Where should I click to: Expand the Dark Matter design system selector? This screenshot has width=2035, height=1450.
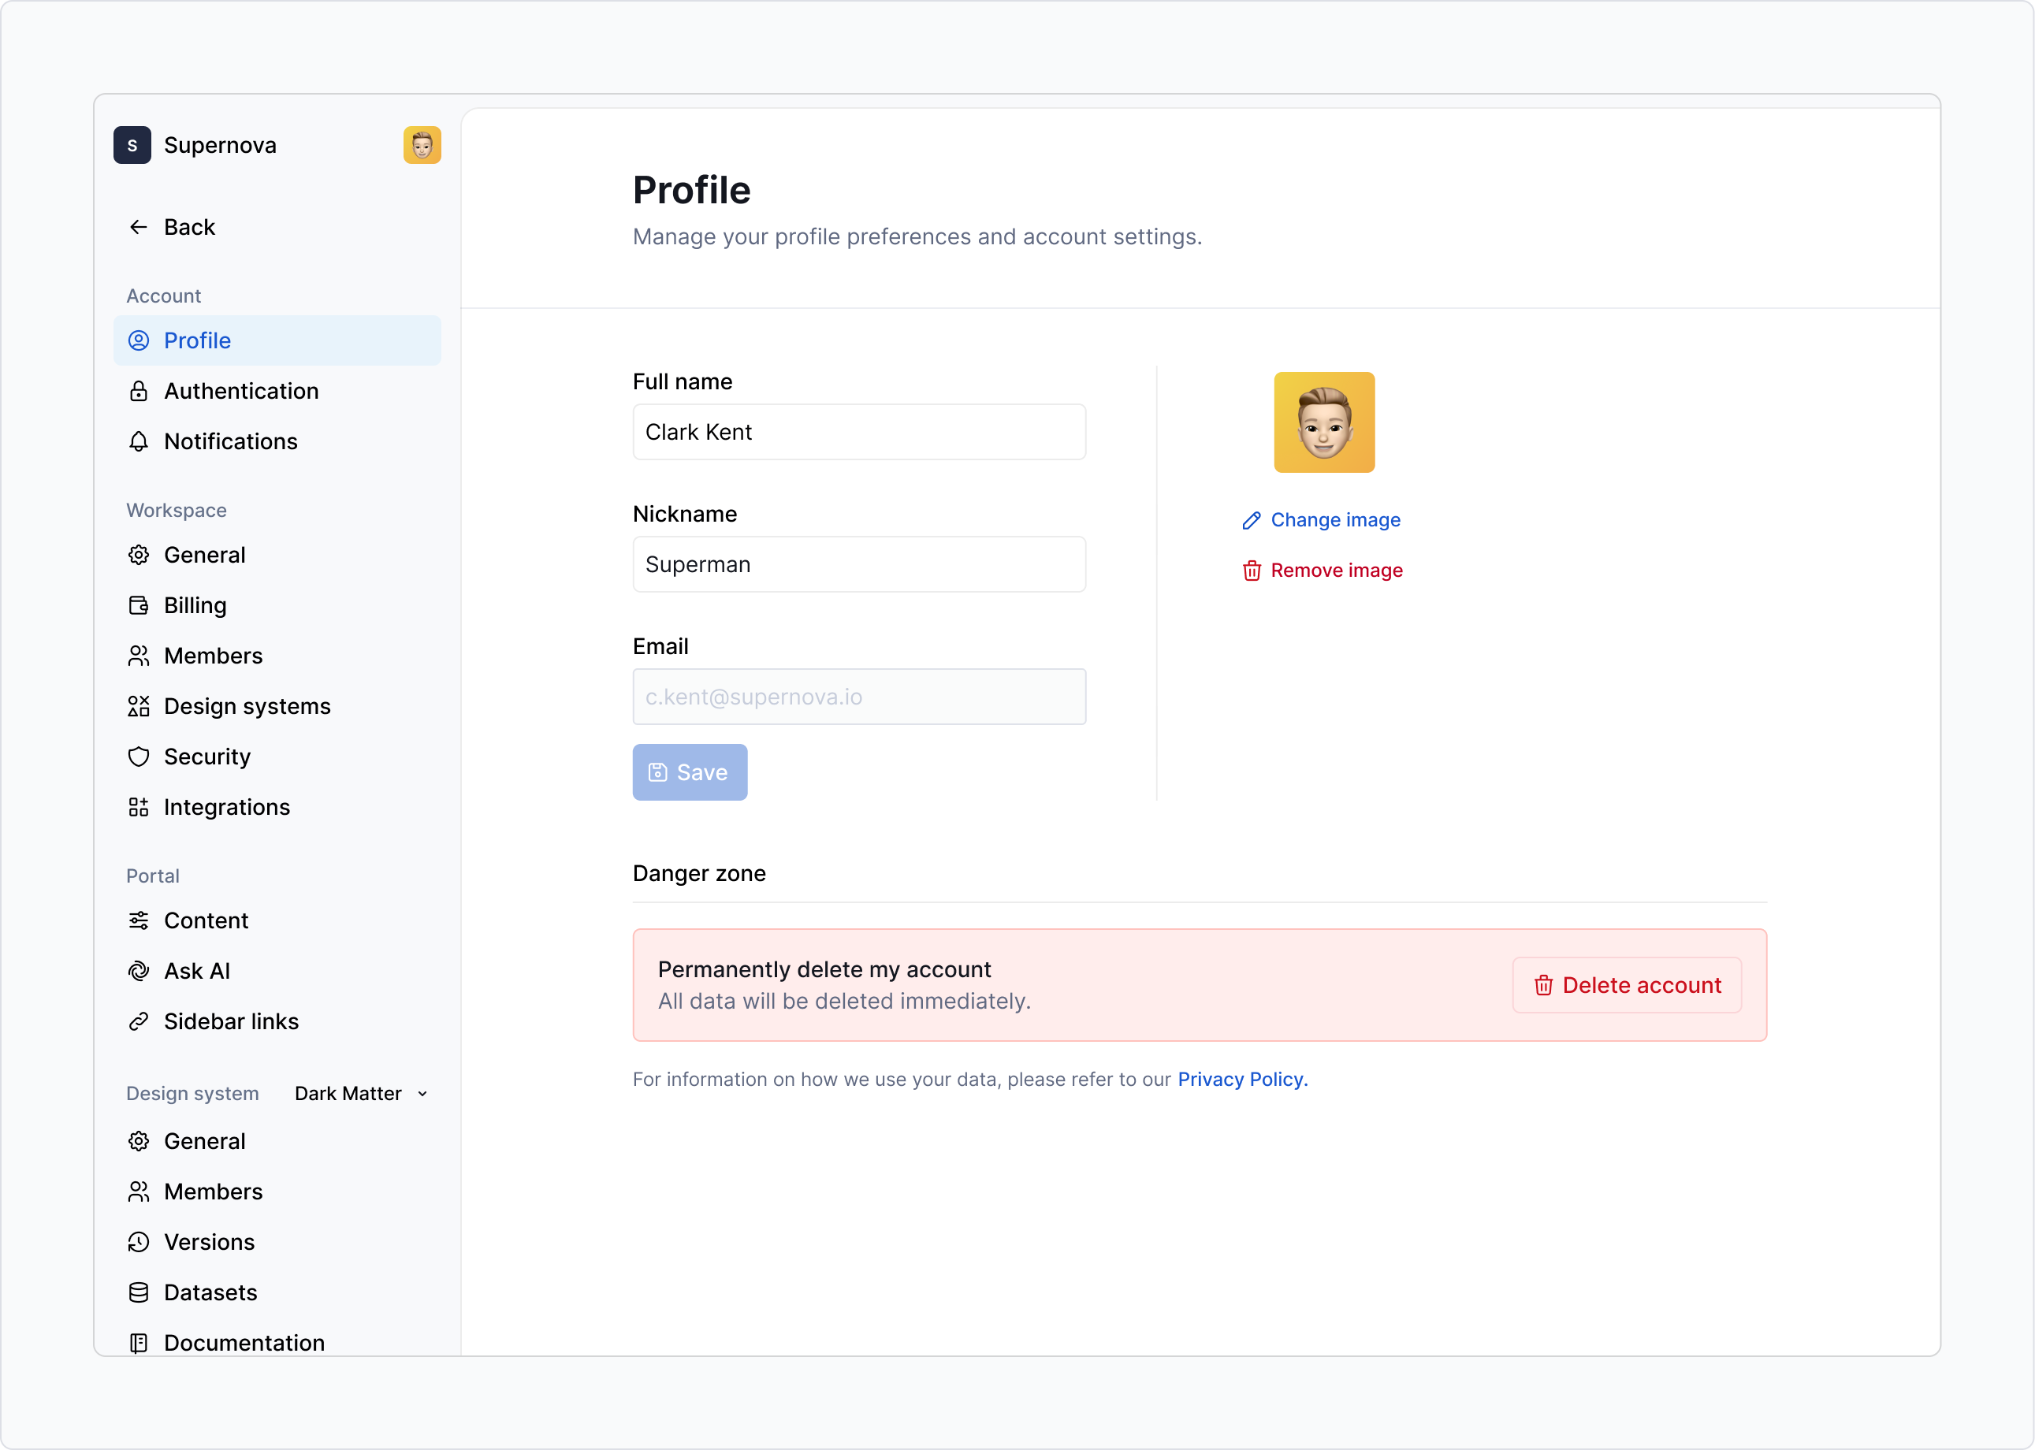(348, 1093)
